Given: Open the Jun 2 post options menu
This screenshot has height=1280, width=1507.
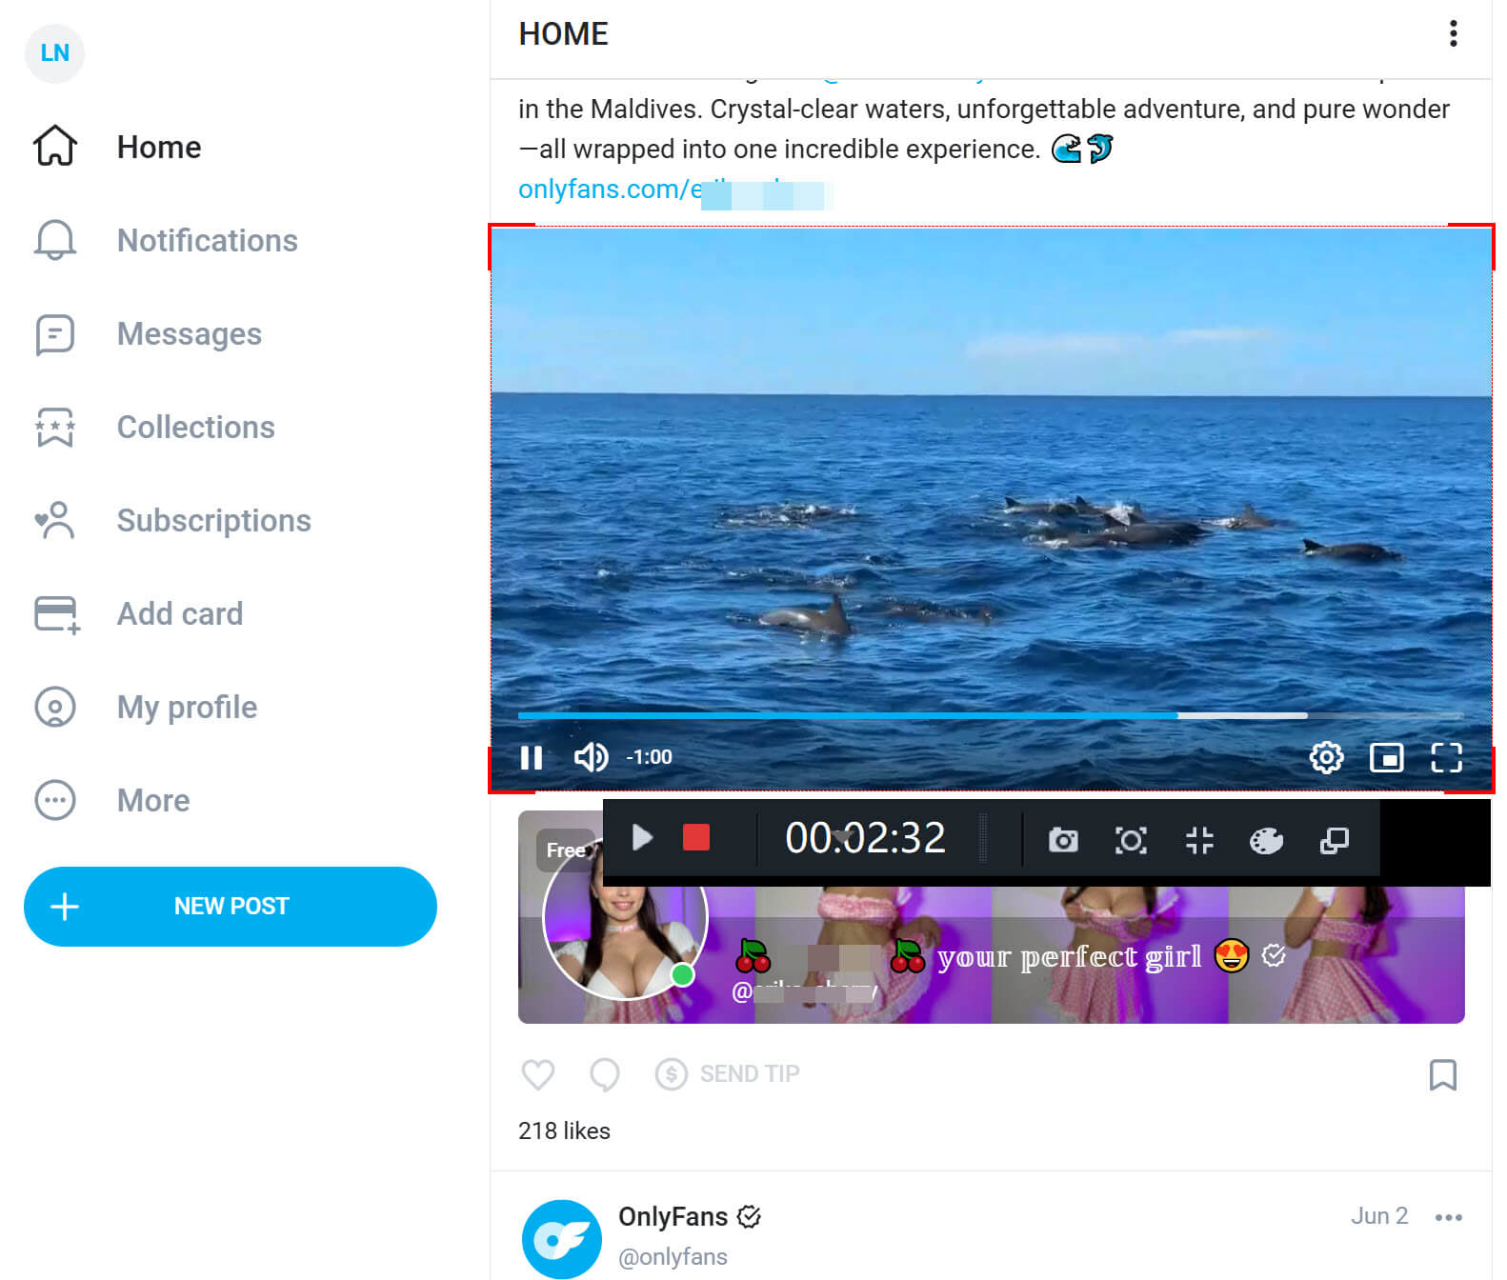Looking at the screenshot, I should 1449,1217.
